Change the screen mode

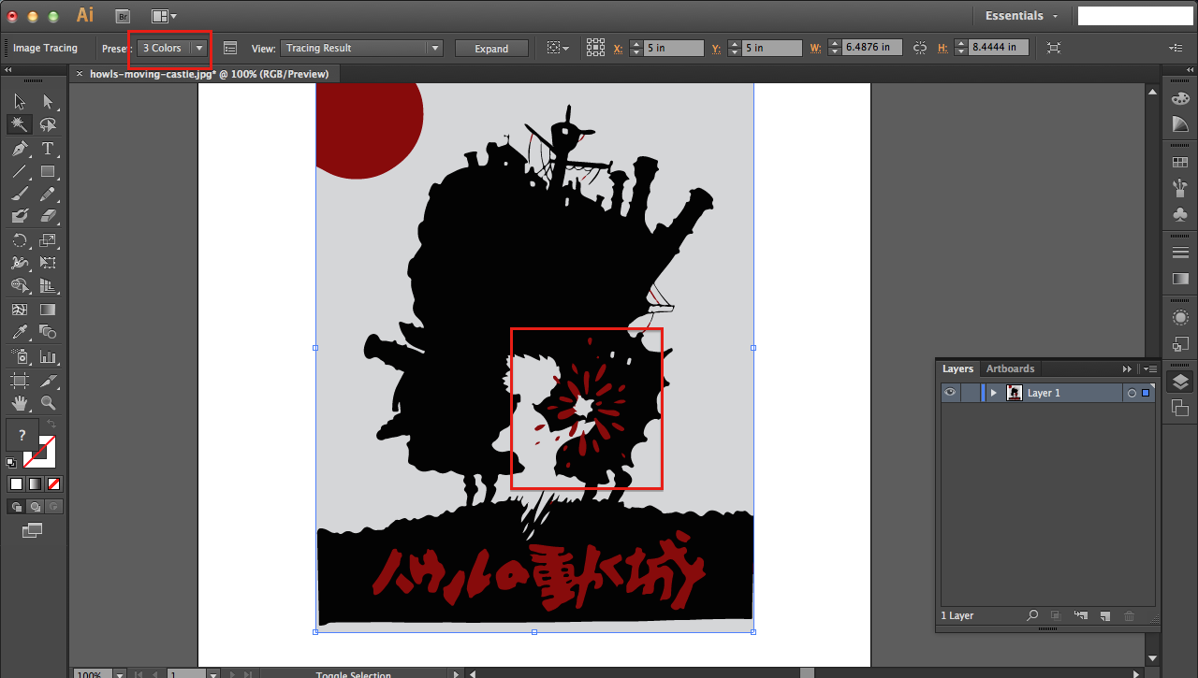[x=33, y=530]
